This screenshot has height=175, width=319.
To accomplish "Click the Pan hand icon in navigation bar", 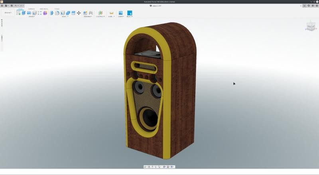I will (152, 167).
